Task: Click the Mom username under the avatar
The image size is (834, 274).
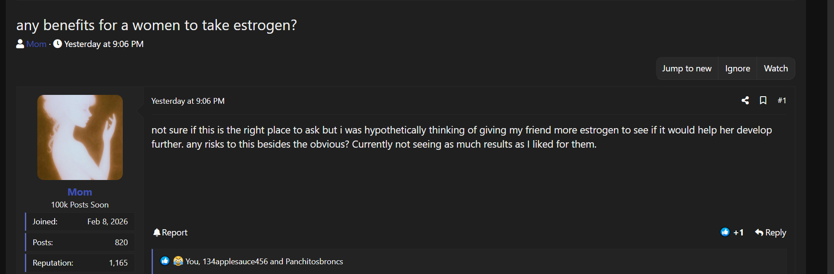Action: 80,192
